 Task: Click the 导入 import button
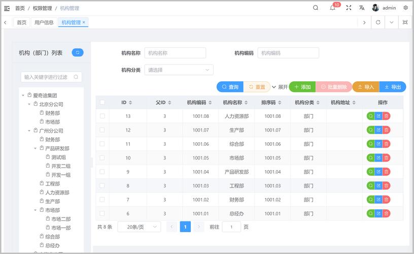(x=366, y=87)
